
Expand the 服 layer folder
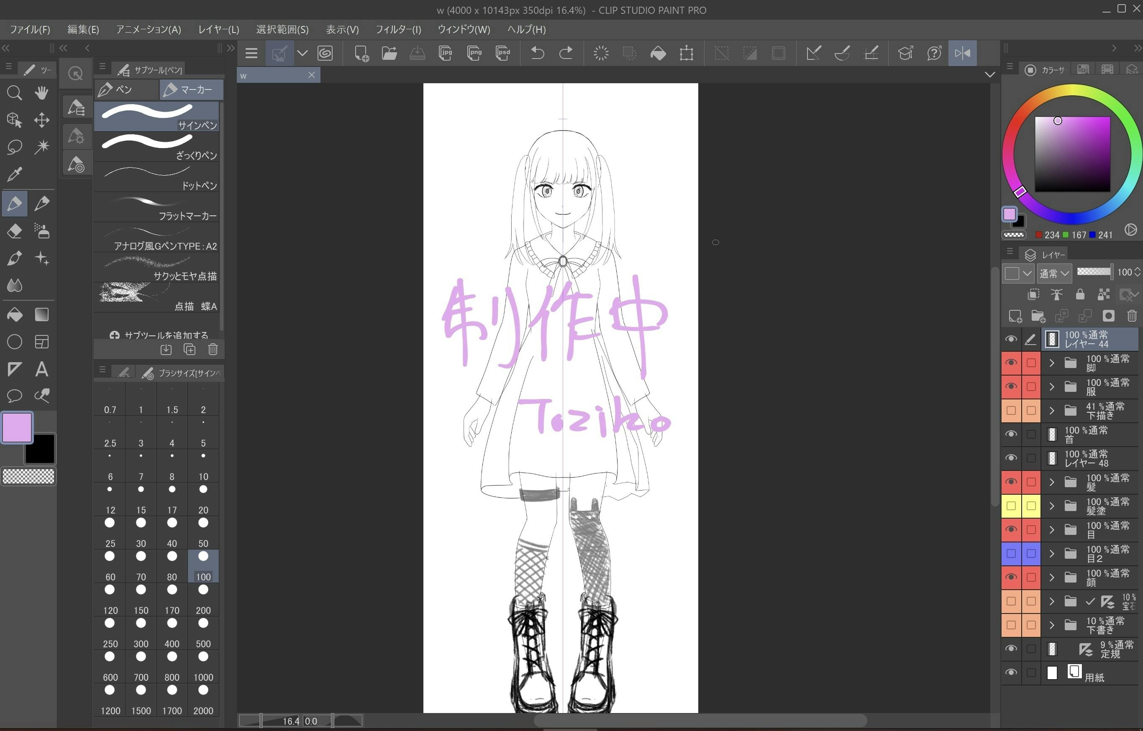(x=1052, y=387)
